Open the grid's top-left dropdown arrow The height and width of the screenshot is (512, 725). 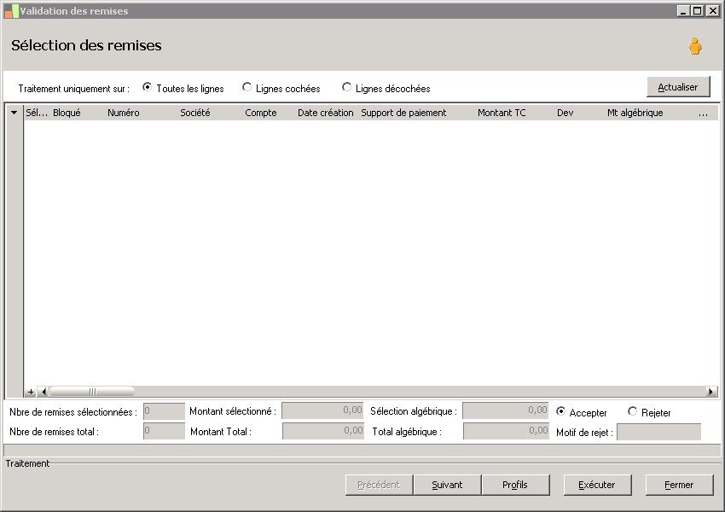pyautogui.click(x=14, y=113)
